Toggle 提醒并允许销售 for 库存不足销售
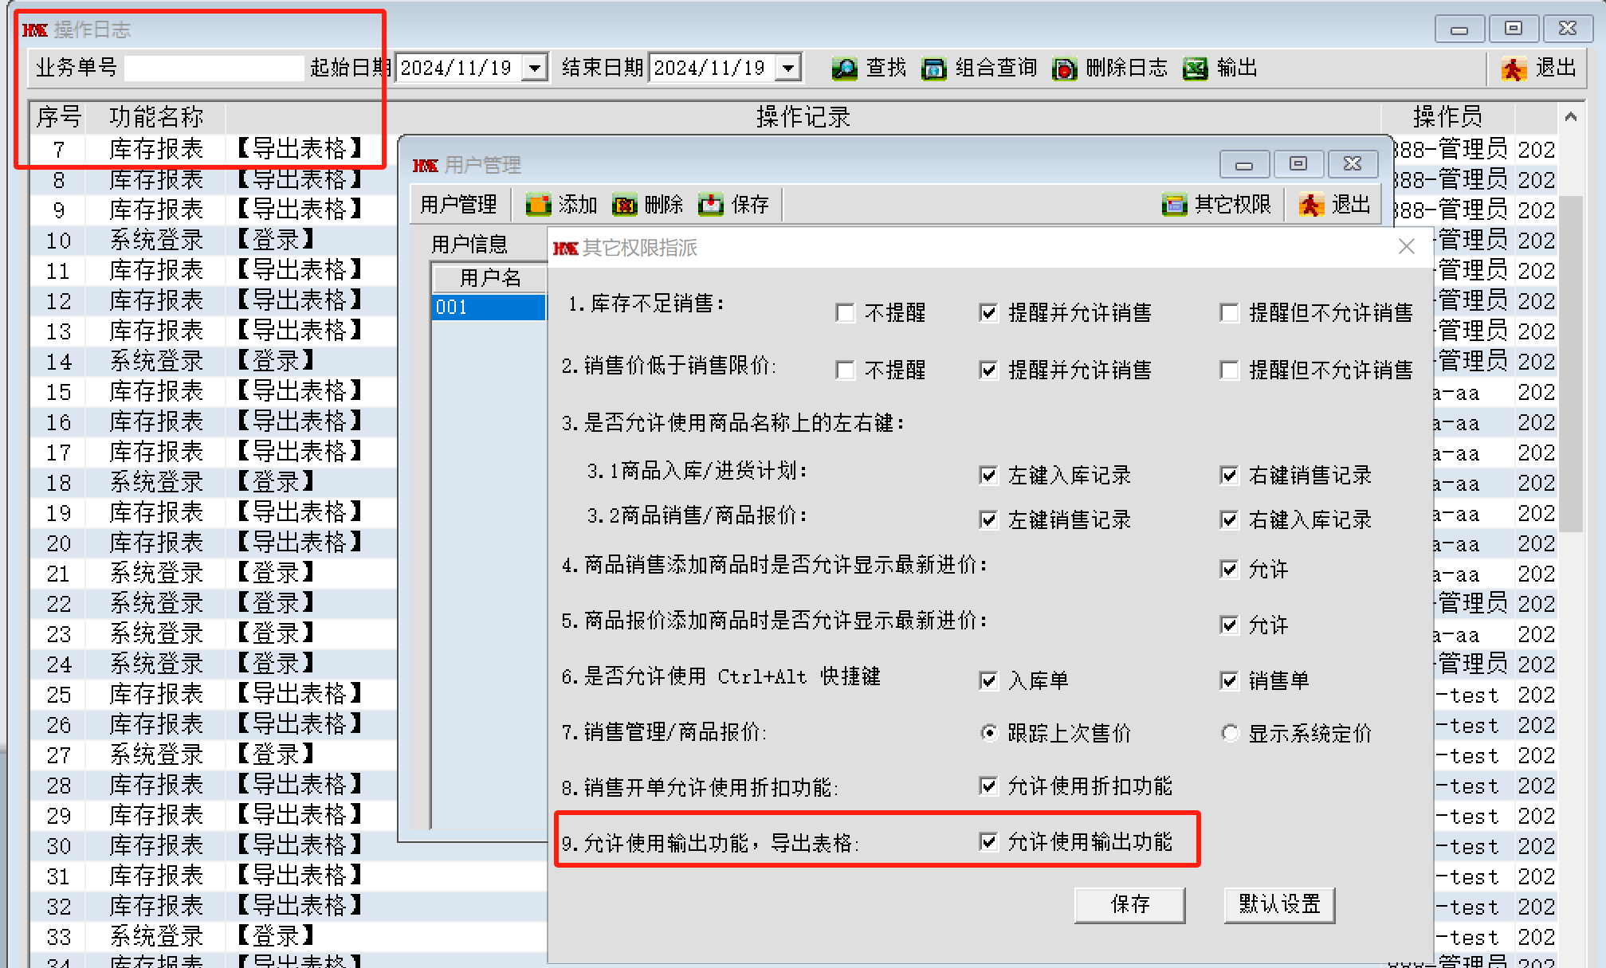This screenshot has width=1606, height=968. point(988,312)
